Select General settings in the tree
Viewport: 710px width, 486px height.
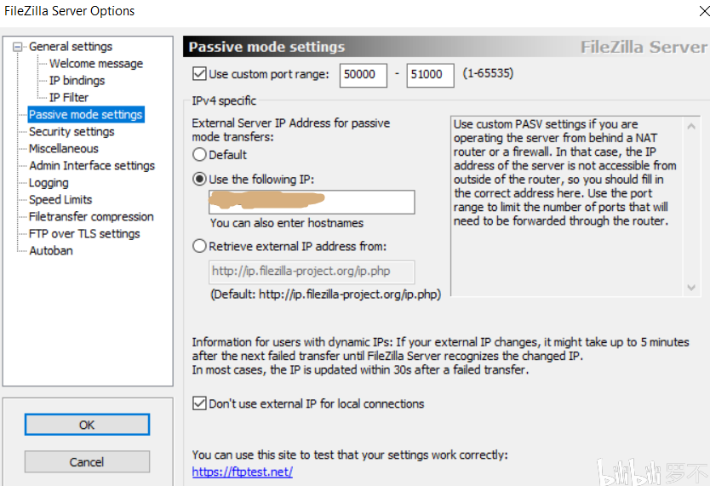71,47
